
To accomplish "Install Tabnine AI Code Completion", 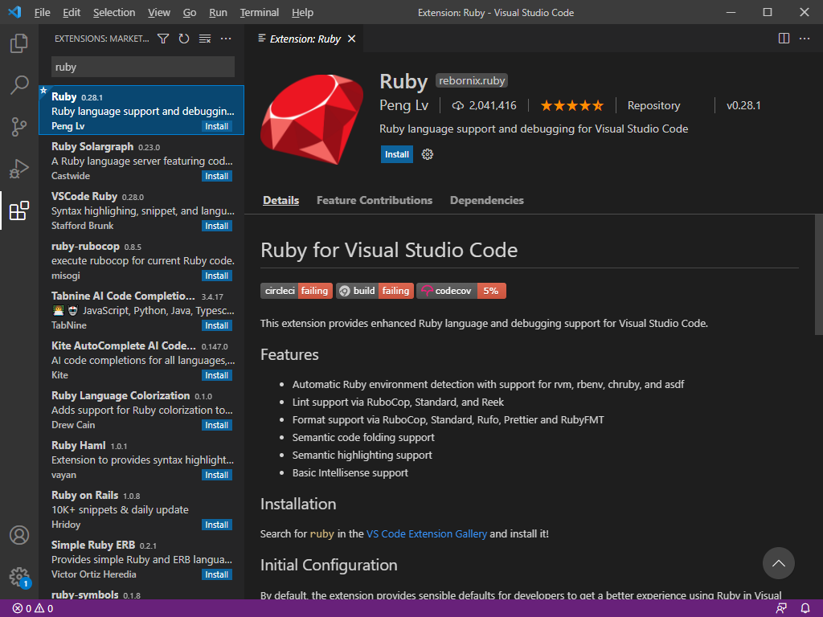I will tap(217, 326).
